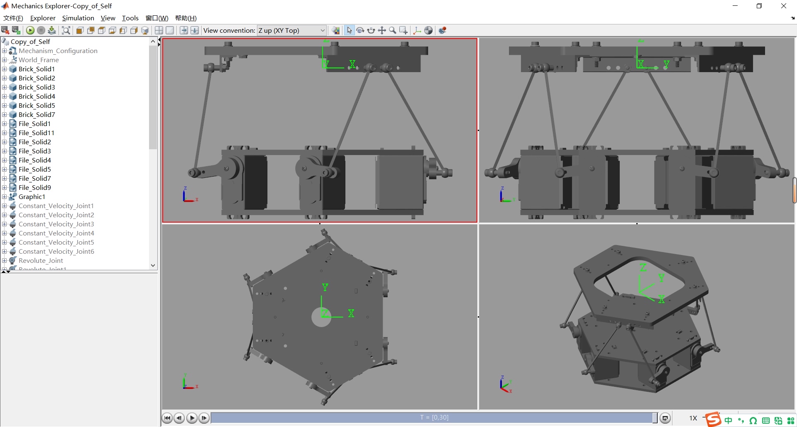Screen dimensions: 797x427
Task: Click the background color settings icon
Action: point(336,30)
